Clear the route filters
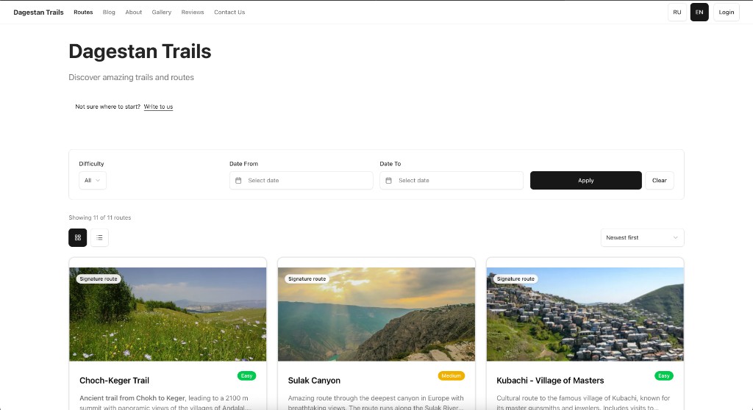 (x=659, y=181)
